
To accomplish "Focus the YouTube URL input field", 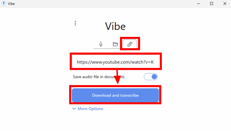I will coord(115,62).
